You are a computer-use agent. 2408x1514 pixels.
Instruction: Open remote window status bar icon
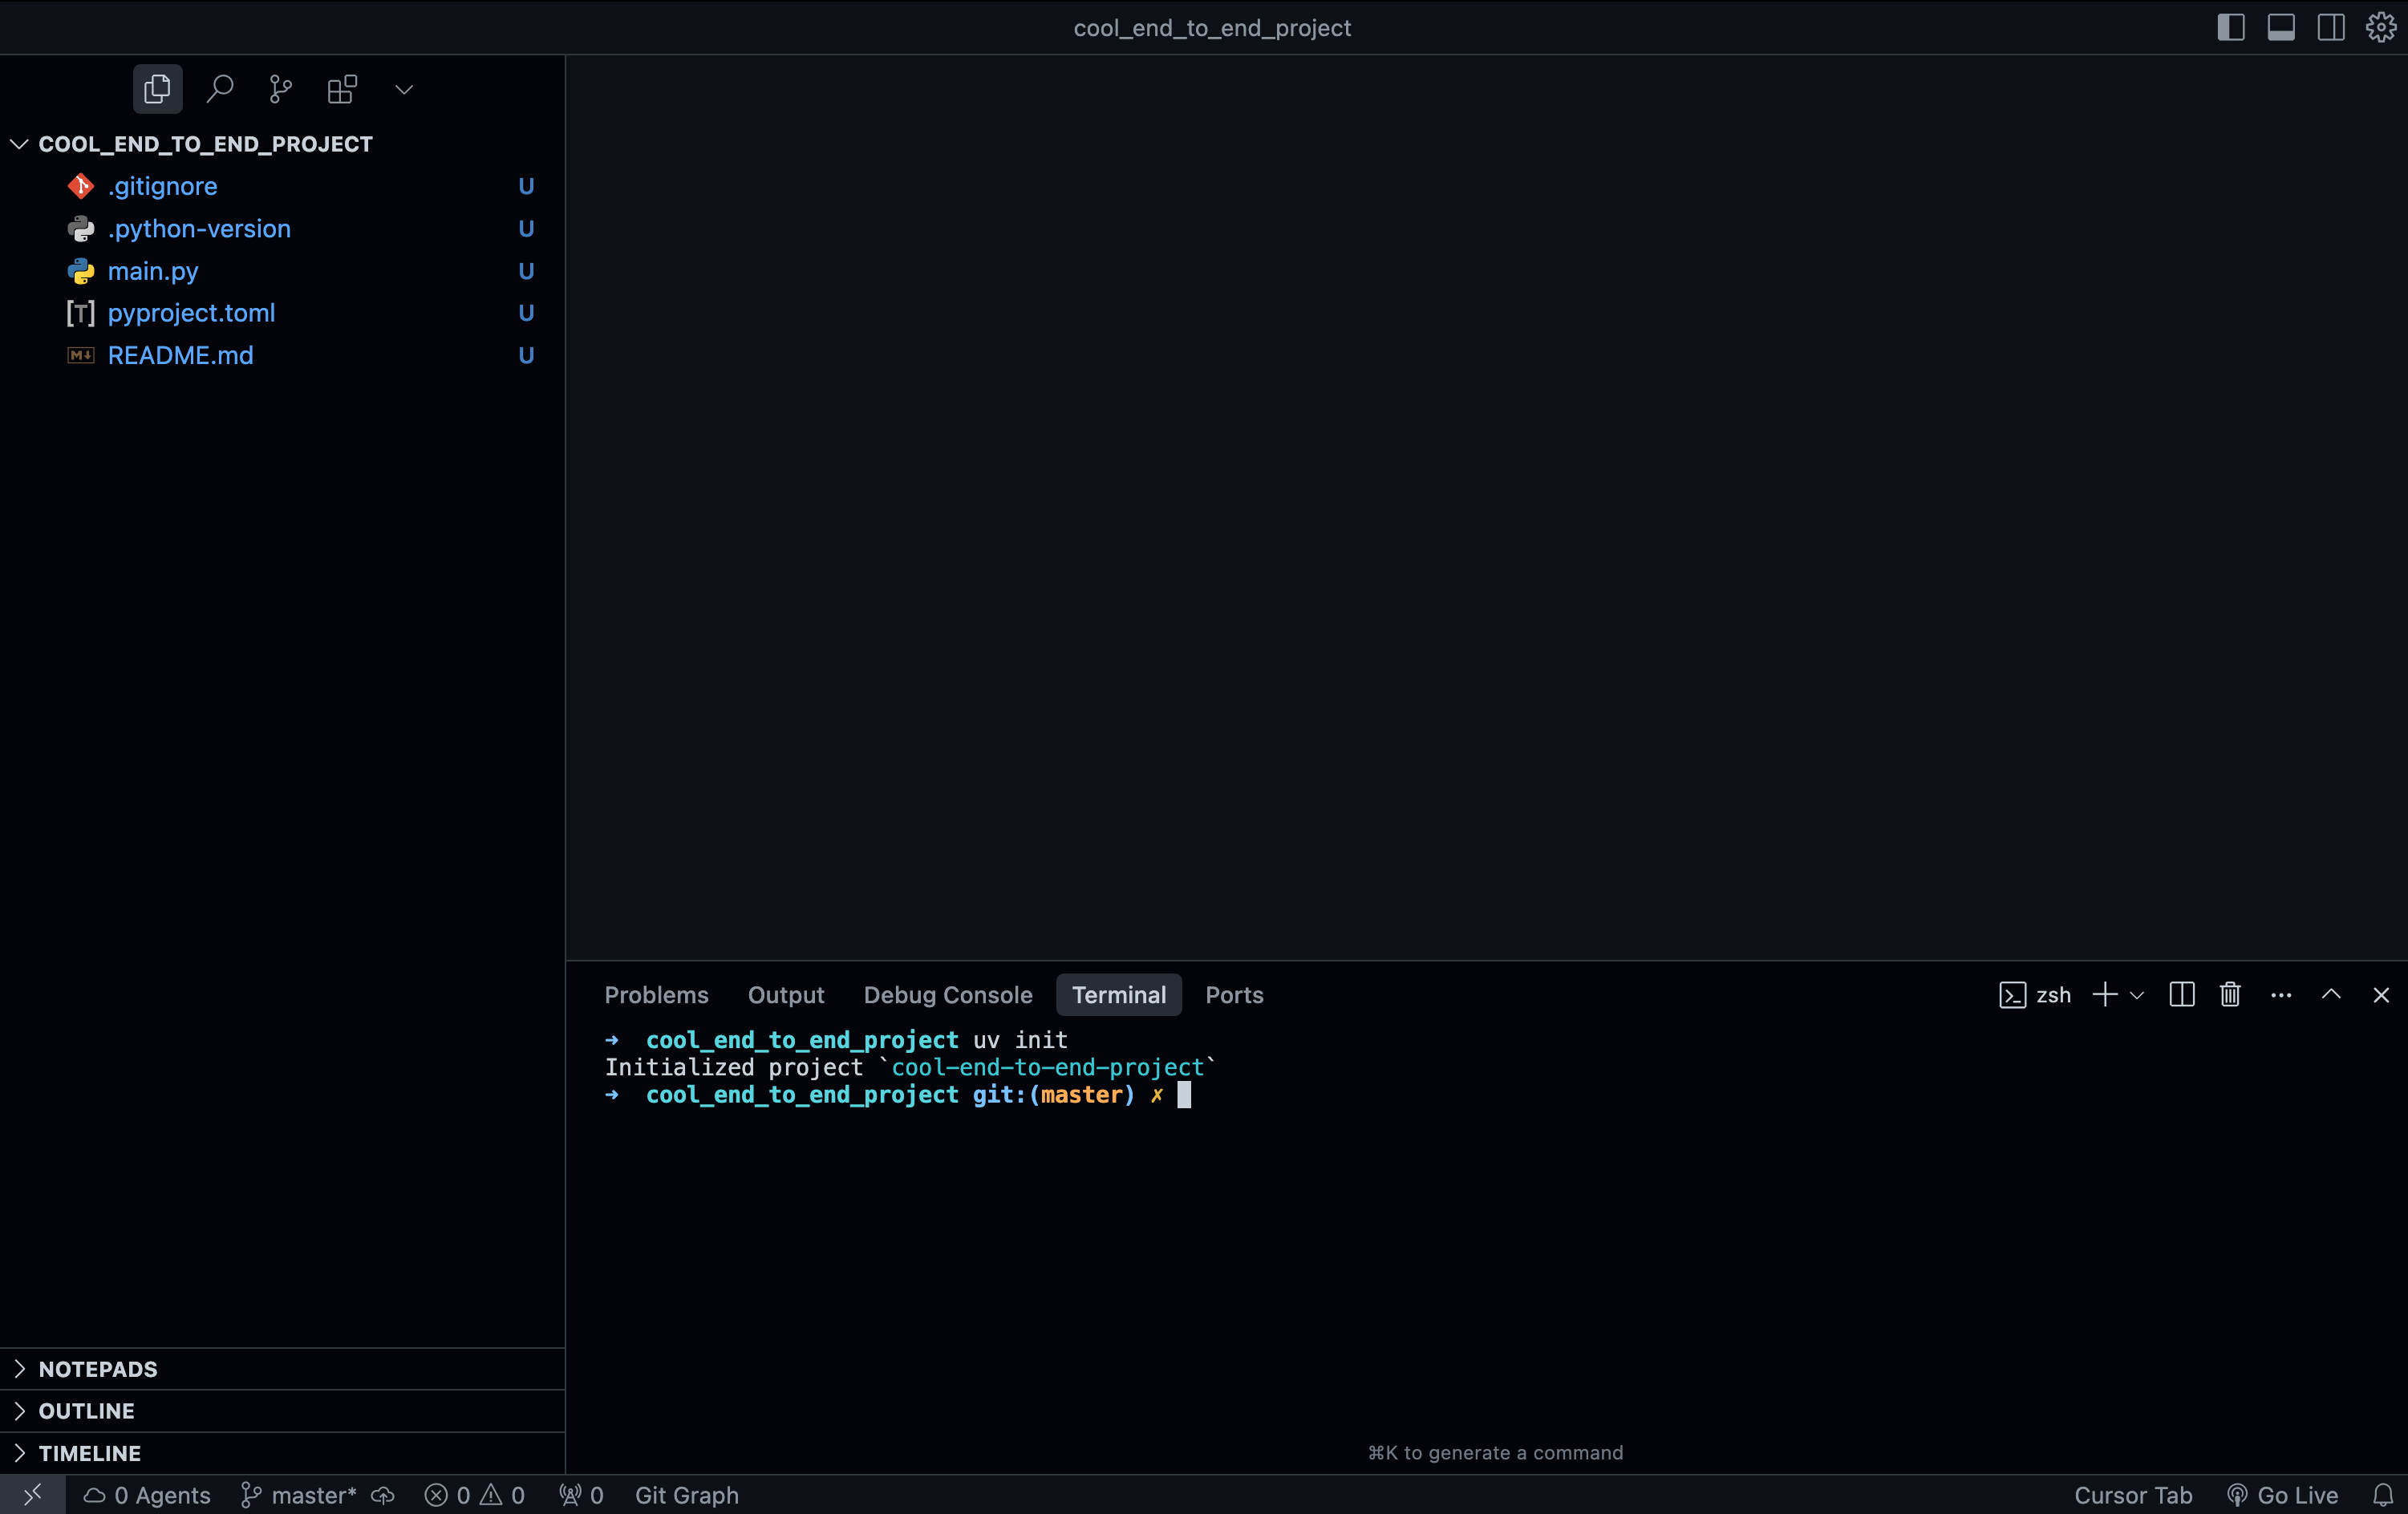32,1495
